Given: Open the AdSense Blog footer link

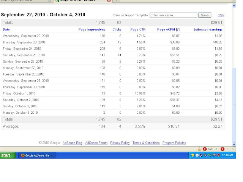Looking at the screenshot, I should click(73, 143).
